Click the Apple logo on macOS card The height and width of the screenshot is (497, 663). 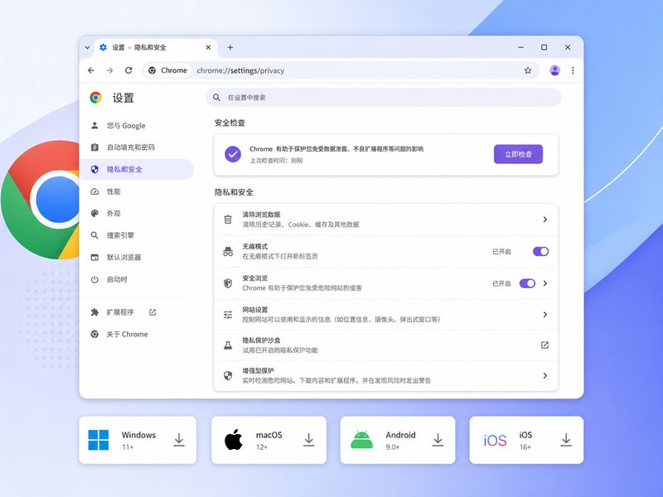234,440
